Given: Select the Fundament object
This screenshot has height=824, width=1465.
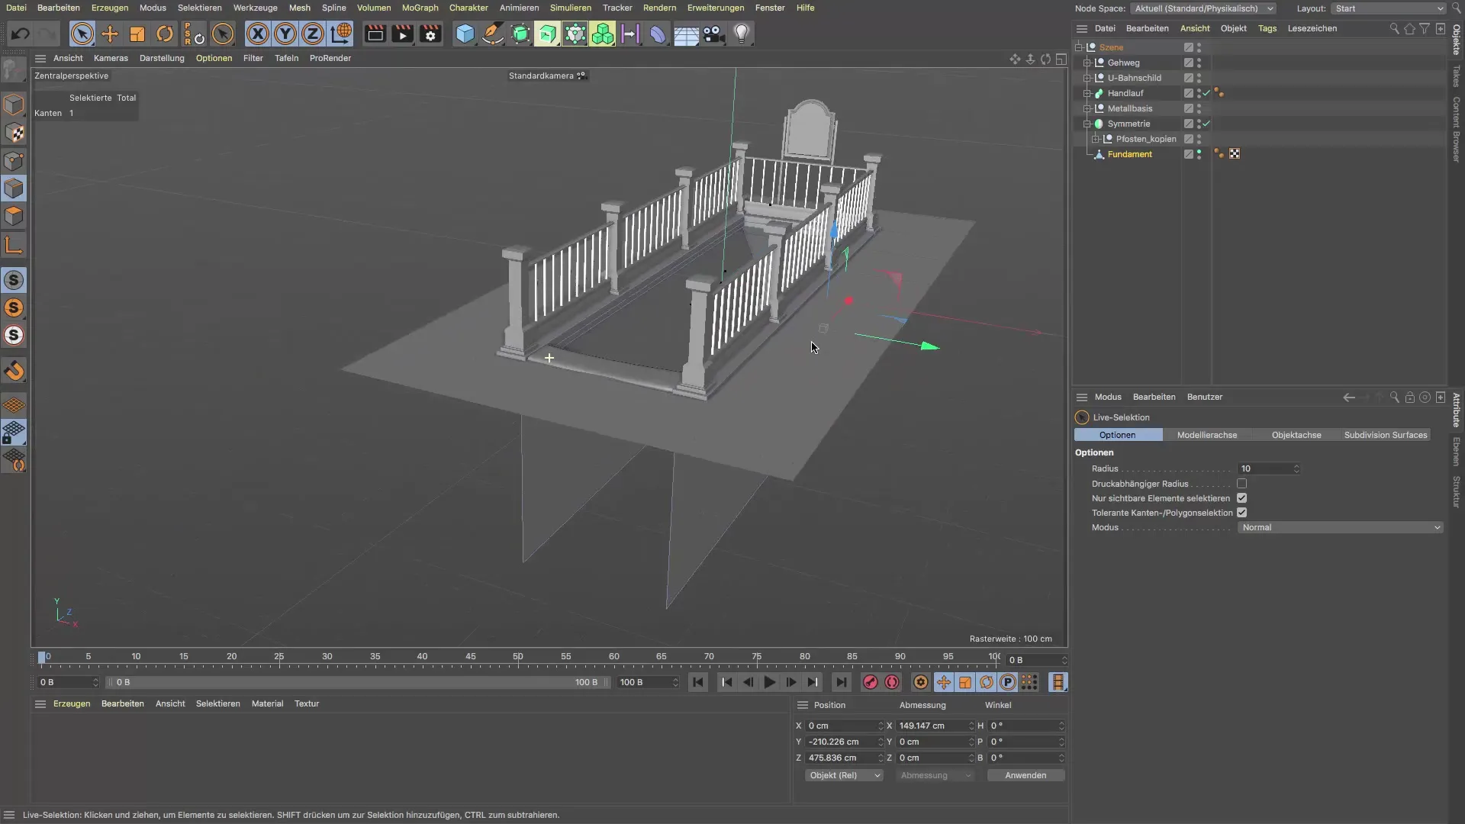Looking at the screenshot, I should [1129, 154].
